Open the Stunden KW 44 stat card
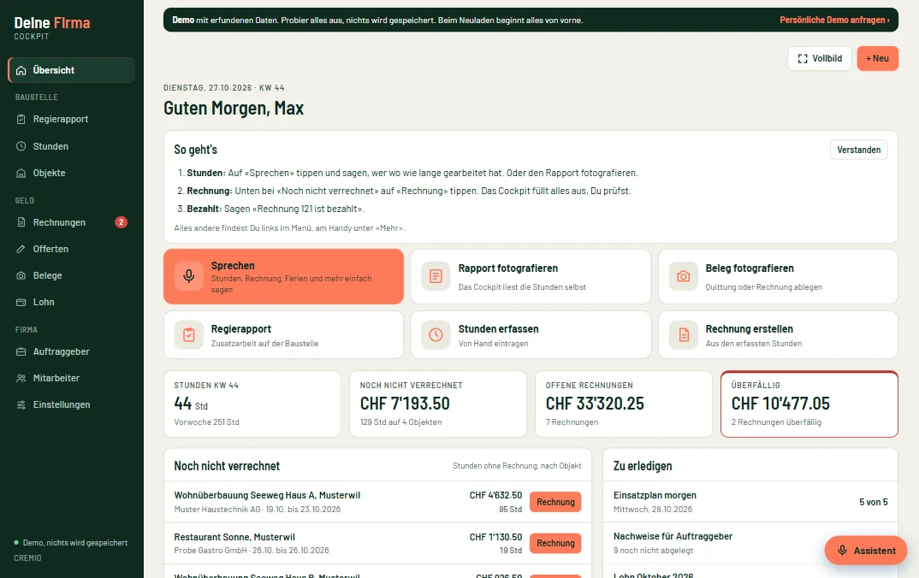This screenshot has width=919, height=578. pos(252,404)
